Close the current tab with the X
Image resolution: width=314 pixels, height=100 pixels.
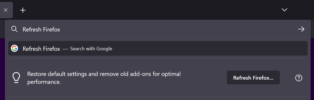point(6,10)
